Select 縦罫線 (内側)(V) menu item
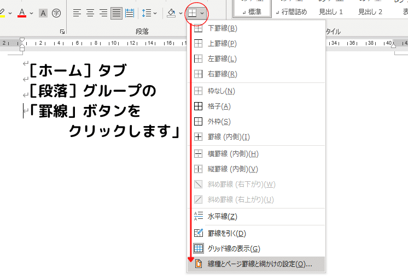The image size is (408, 280). (257, 169)
